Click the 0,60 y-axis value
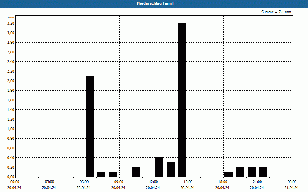Screen dimensions: 308x192 (11, 148)
